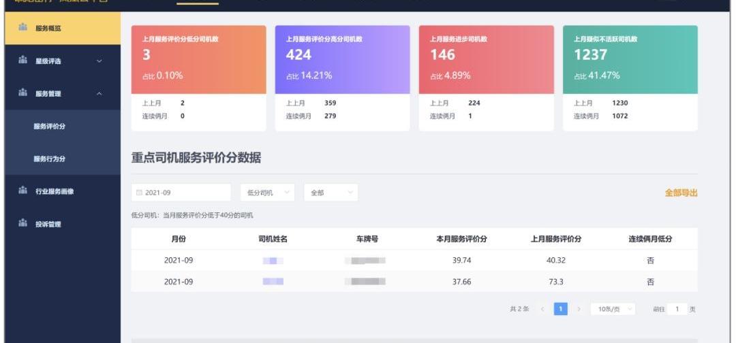Click the 投诉管理 menu icon

[x=23, y=224]
